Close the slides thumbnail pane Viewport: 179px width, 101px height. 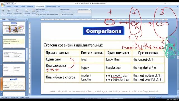[x=27, y=20]
